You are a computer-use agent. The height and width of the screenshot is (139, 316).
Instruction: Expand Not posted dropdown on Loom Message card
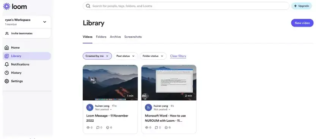click(x=104, y=110)
